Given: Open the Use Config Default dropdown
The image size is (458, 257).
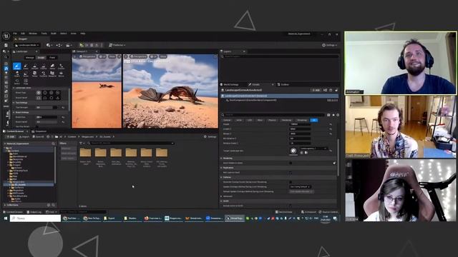Looking at the screenshot, I should click(x=301, y=187).
